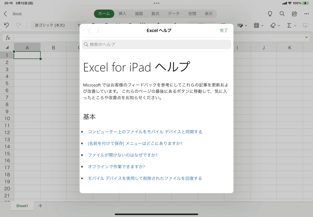The height and width of the screenshot is (217, 313).
Task: Switch to the 数式 tab
Action: click(x=155, y=14)
